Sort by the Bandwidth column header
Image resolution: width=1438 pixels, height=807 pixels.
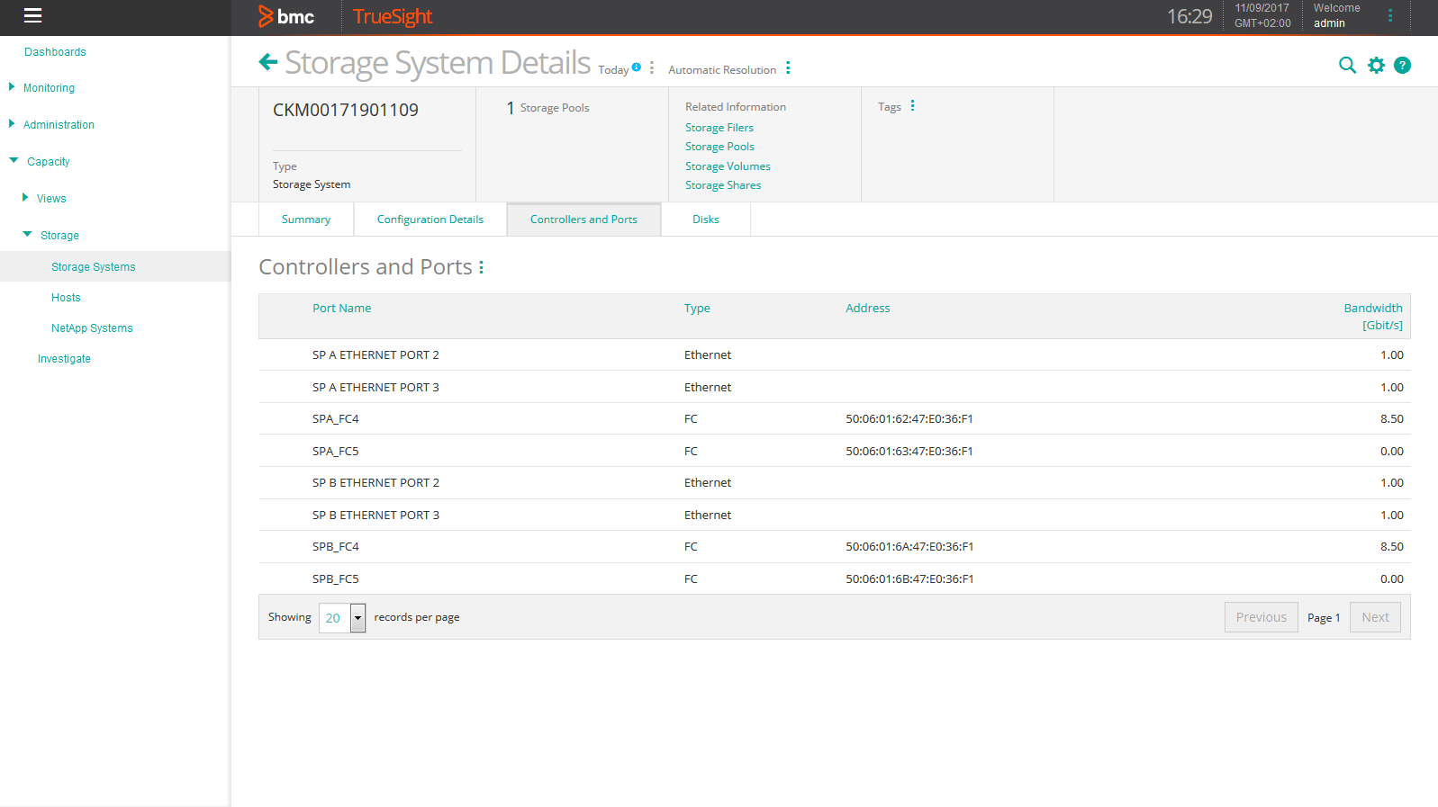[x=1373, y=317]
